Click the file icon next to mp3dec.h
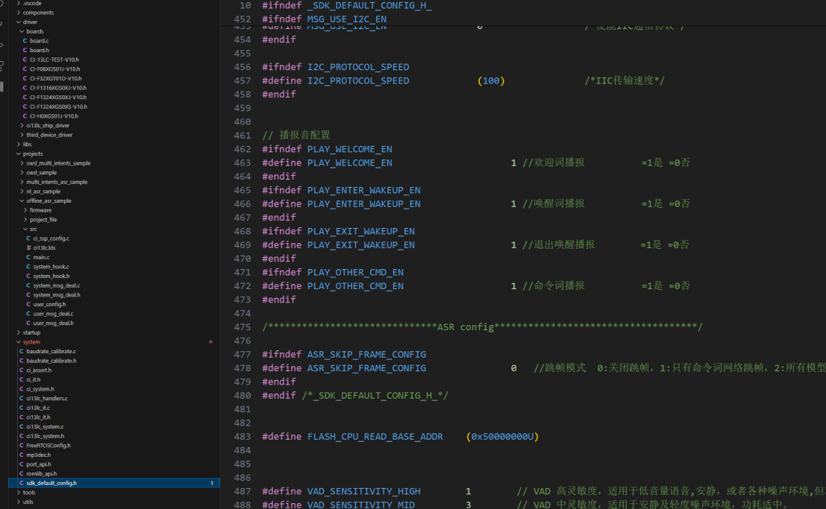The image size is (826, 509). [21, 455]
